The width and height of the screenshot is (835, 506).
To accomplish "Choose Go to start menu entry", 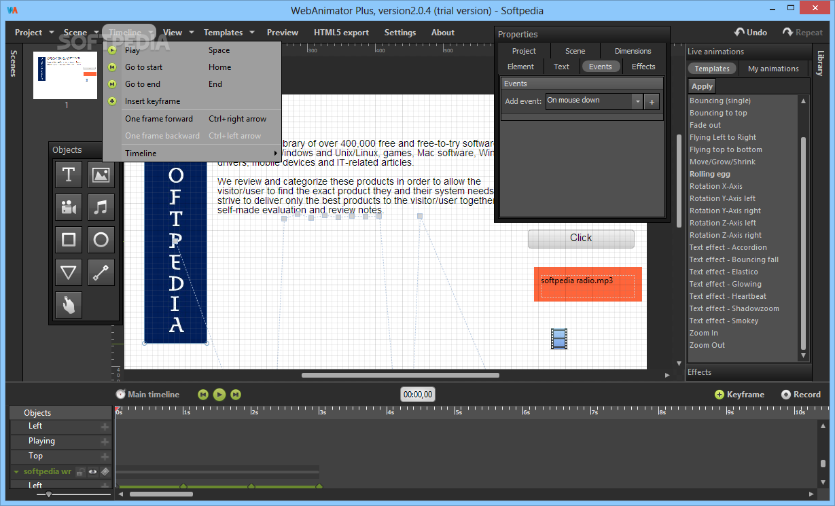I will (x=192, y=67).
